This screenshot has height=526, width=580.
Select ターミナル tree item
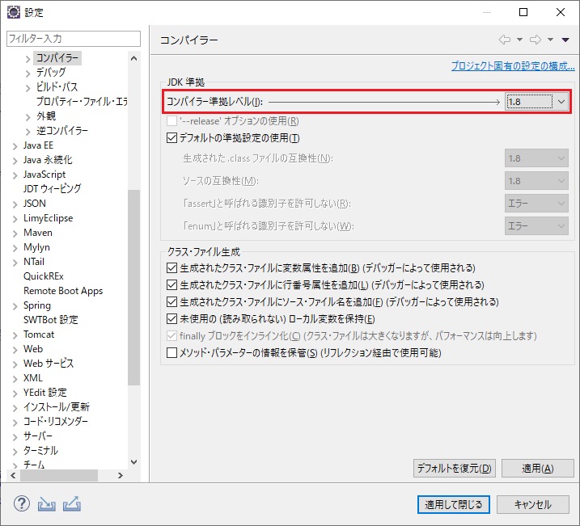[40, 450]
